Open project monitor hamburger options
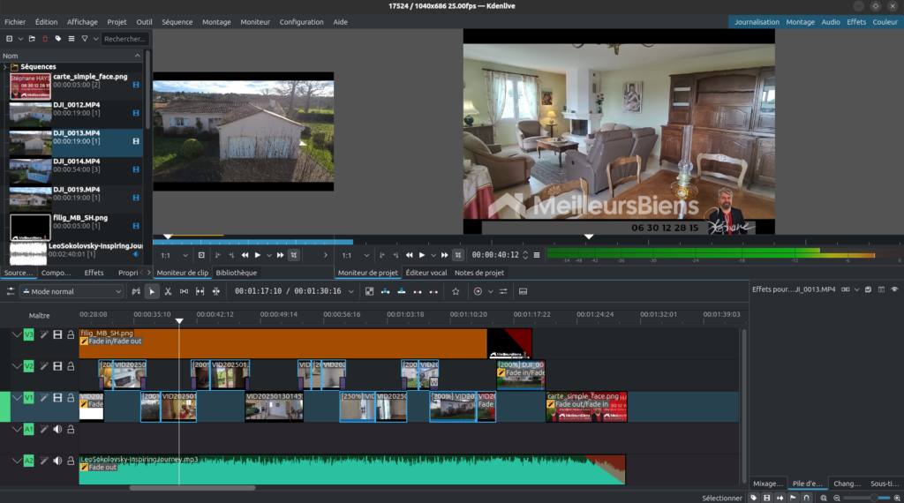 click(537, 255)
